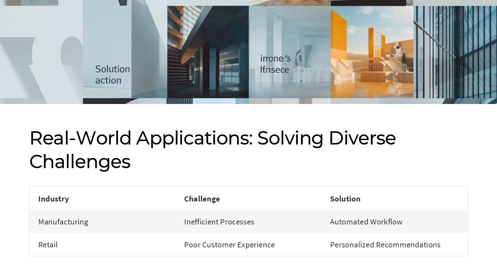Viewport: 497px width, 279px height.
Task: Select the word 'Diverse' in the heading
Action: [x=362, y=138]
